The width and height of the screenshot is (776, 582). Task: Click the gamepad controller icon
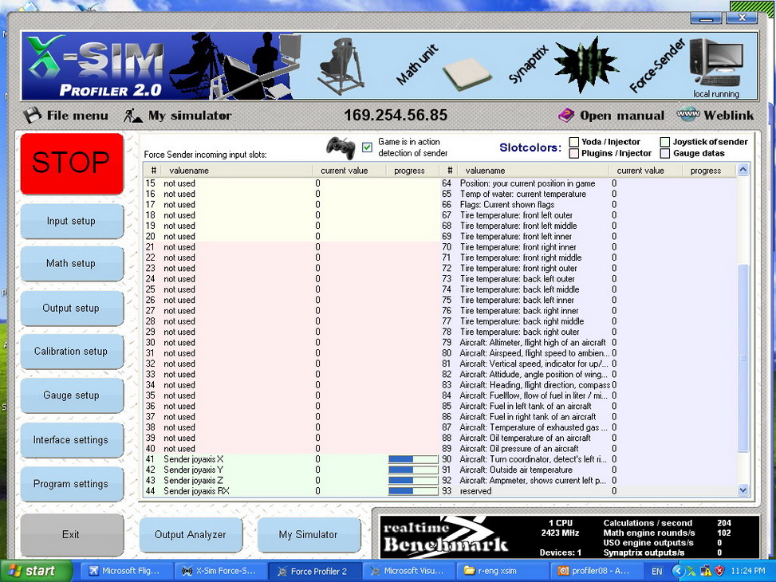(x=341, y=147)
